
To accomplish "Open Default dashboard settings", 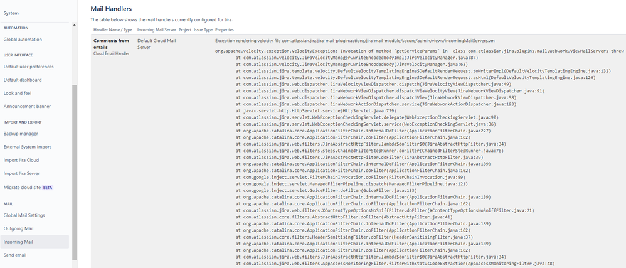I will [x=23, y=80].
